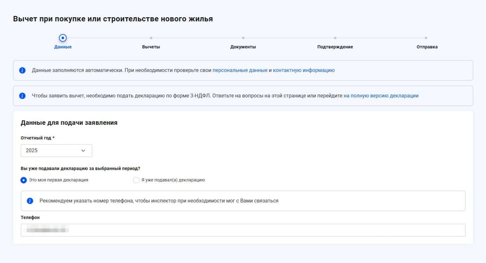This screenshot has height=263, width=486.
Task: Click the heading 'Вычет при покупке или строительстве нового жилья'
Action: (x=113, y=19)
